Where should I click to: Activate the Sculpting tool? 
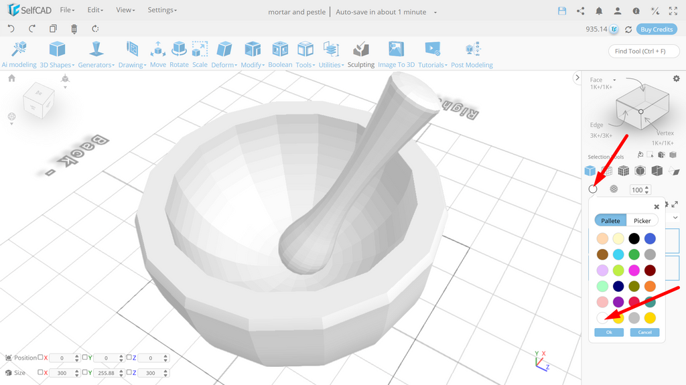pyautogui.click(x=361, y=55)
